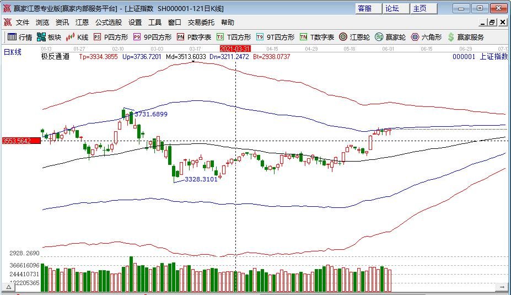Open the 交易委托 menu
The height and width of the screenshot is (295, 511).
(x=201, y=23)
